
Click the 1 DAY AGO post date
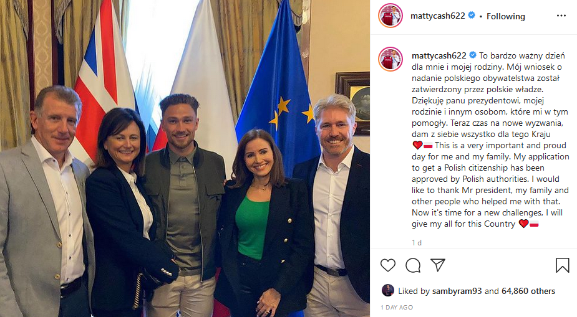pos(397,307)
